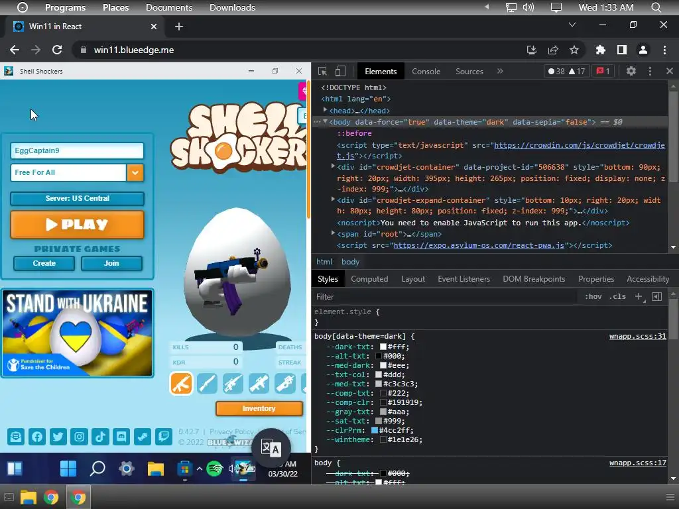Open Layout tab
This screenshot has height=509, width=679.
413,279
